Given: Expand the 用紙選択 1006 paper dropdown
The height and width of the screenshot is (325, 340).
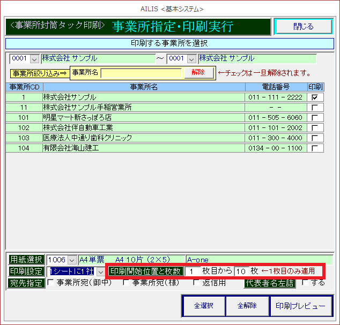Looking at the screenshot, I should 72,260.
